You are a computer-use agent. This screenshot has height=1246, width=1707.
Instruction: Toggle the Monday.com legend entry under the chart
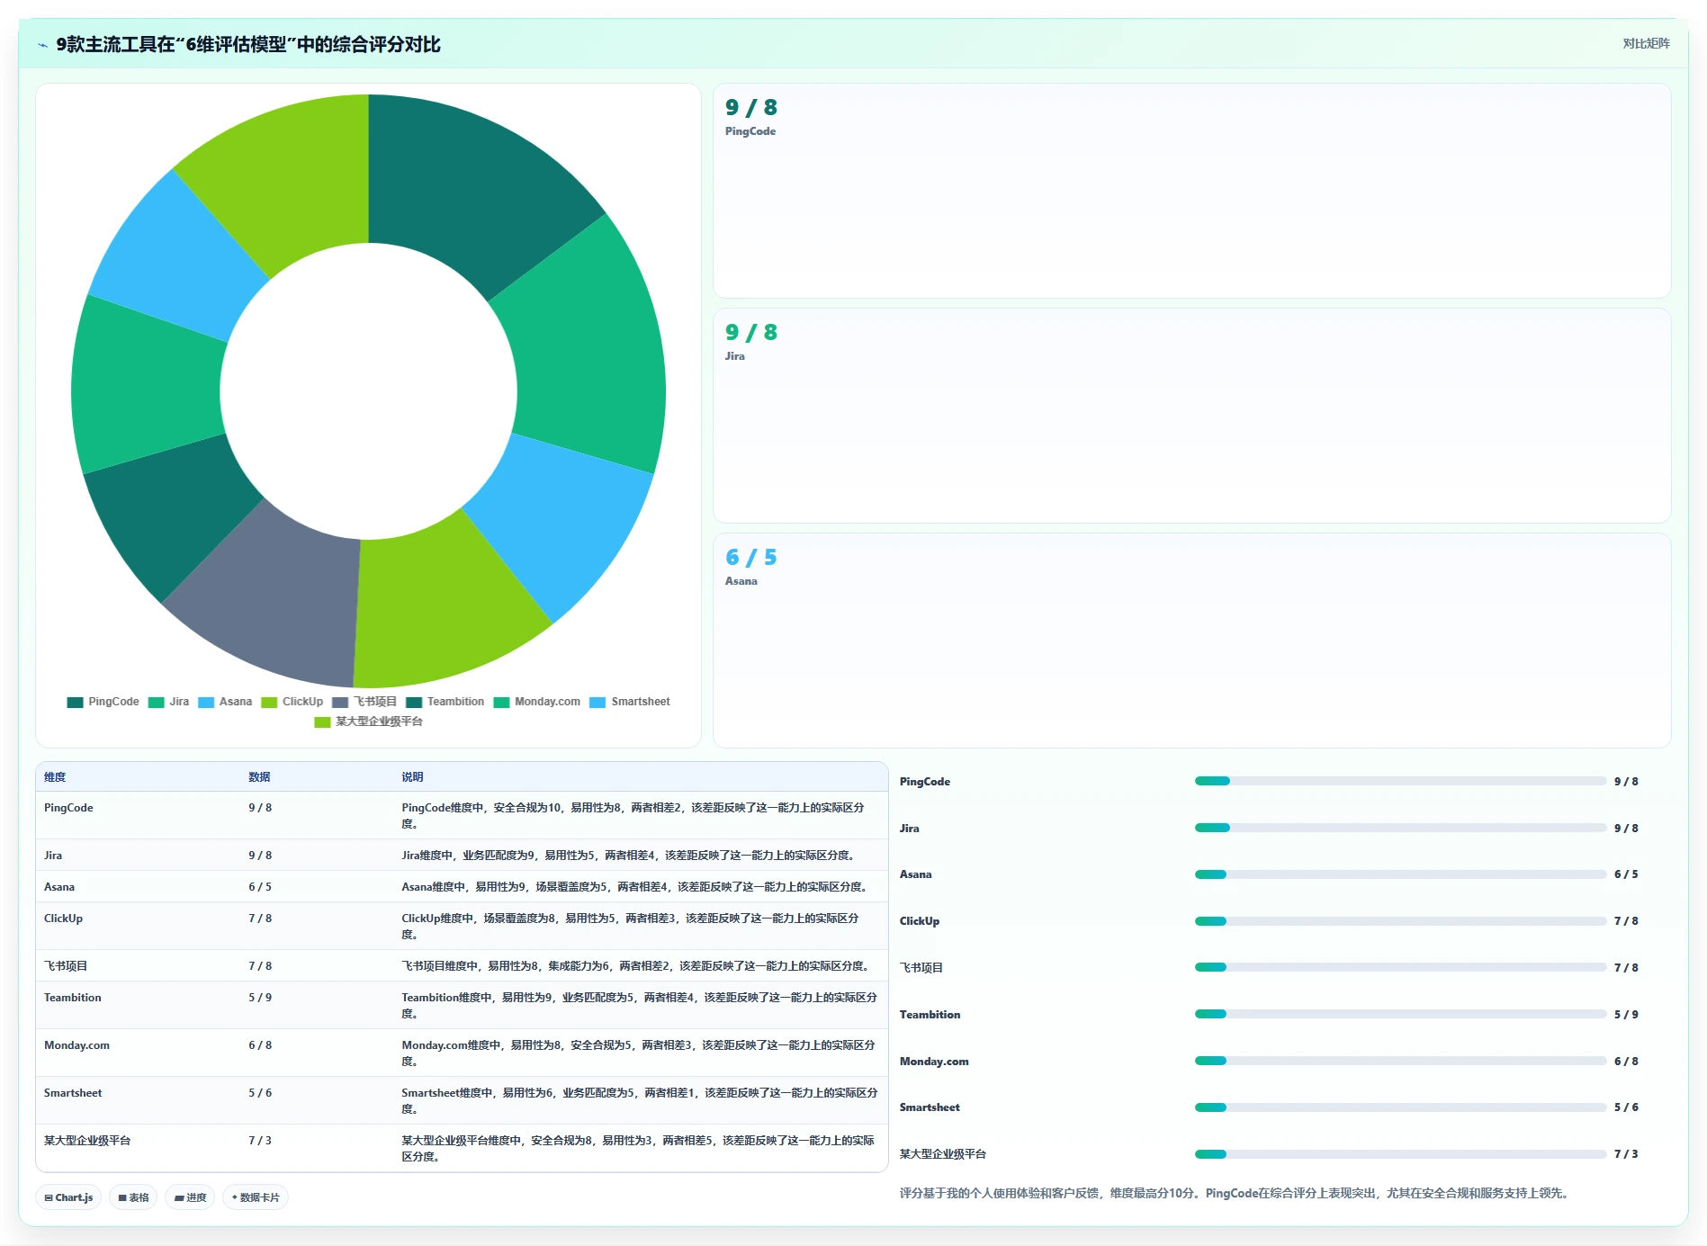[537, 702]
